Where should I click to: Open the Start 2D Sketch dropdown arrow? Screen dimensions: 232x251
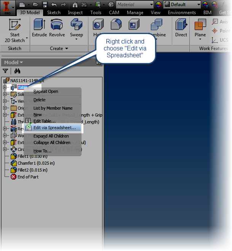(27, 38)
